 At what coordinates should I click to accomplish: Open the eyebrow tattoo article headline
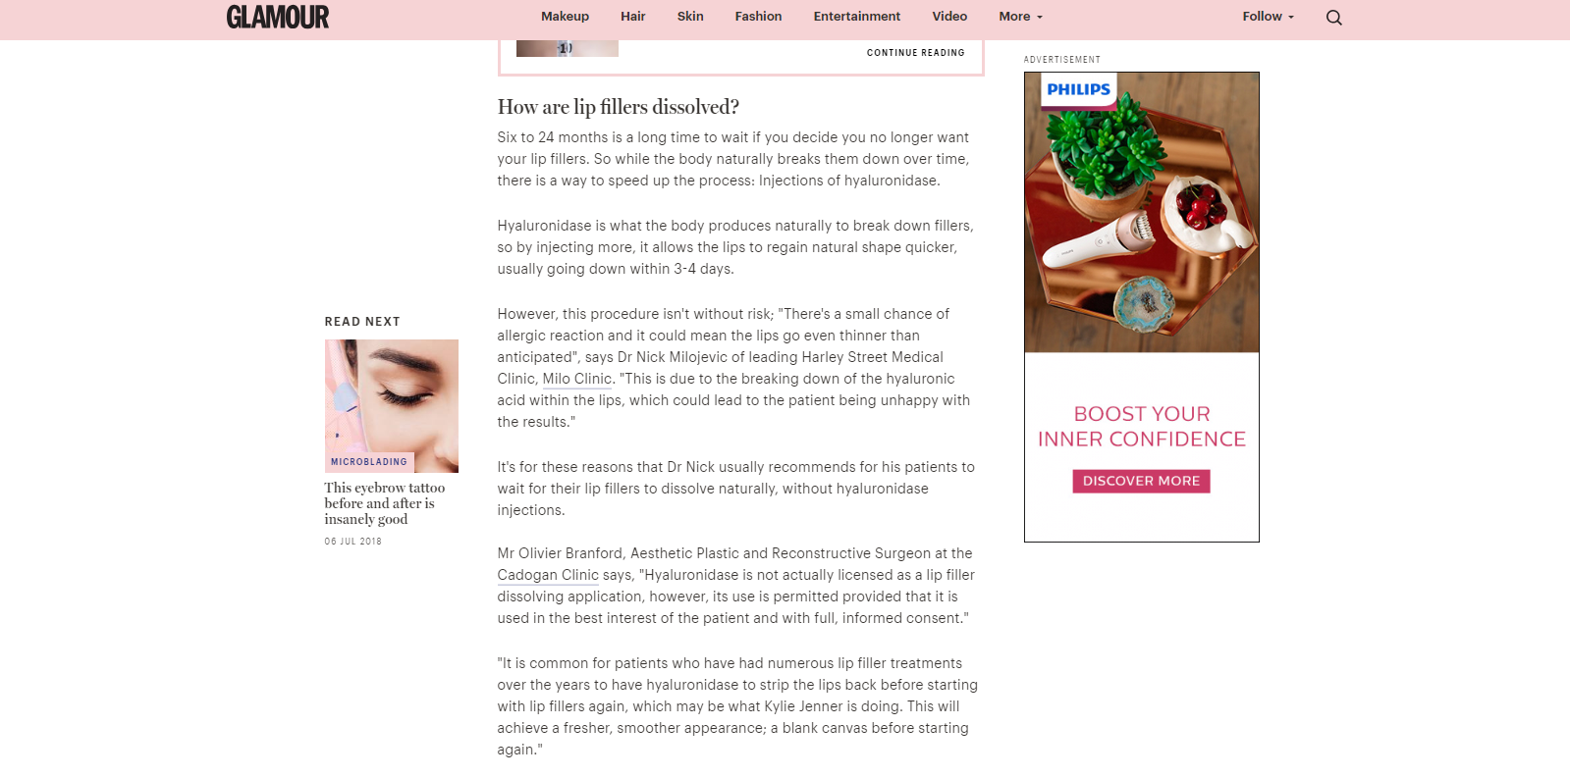384,503
